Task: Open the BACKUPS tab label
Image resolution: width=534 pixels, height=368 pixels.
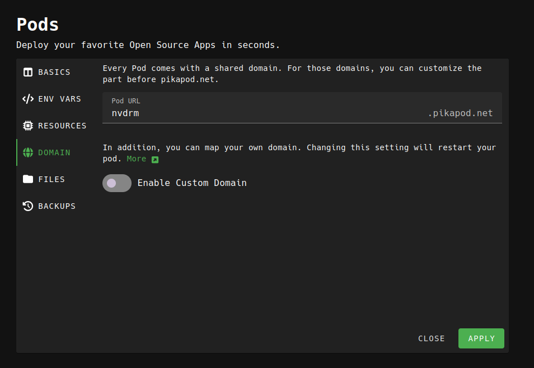Action: click(57, 206)
